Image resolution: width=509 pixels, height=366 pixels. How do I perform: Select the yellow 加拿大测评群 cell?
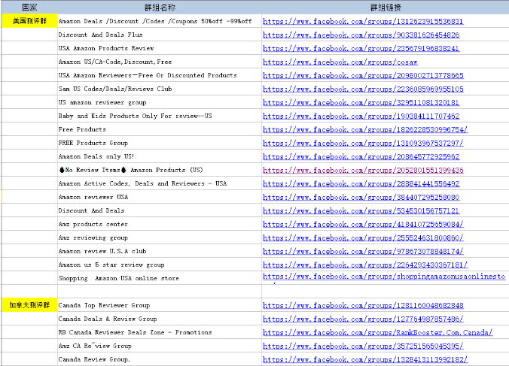click(29, 305)
